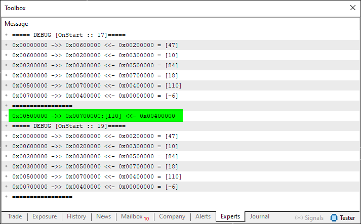Open the Mailbox tab
The image size is (361, 224).
[x=135, y=216]
